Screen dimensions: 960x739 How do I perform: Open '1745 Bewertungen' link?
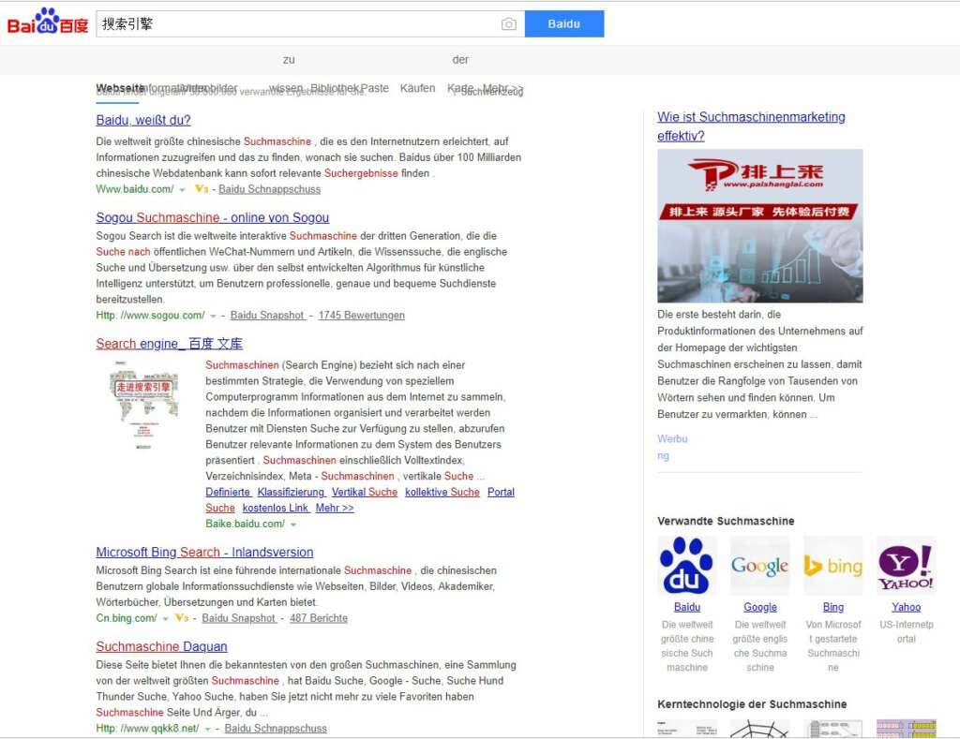pyautogui.click(x=361, y=315)
